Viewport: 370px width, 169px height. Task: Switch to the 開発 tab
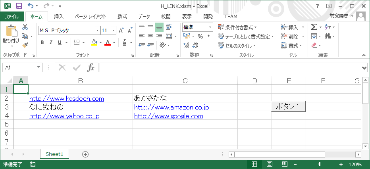(208, 17)
